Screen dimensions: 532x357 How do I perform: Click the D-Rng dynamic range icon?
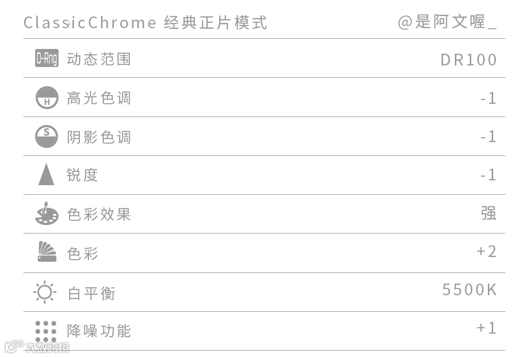(47, 58)
